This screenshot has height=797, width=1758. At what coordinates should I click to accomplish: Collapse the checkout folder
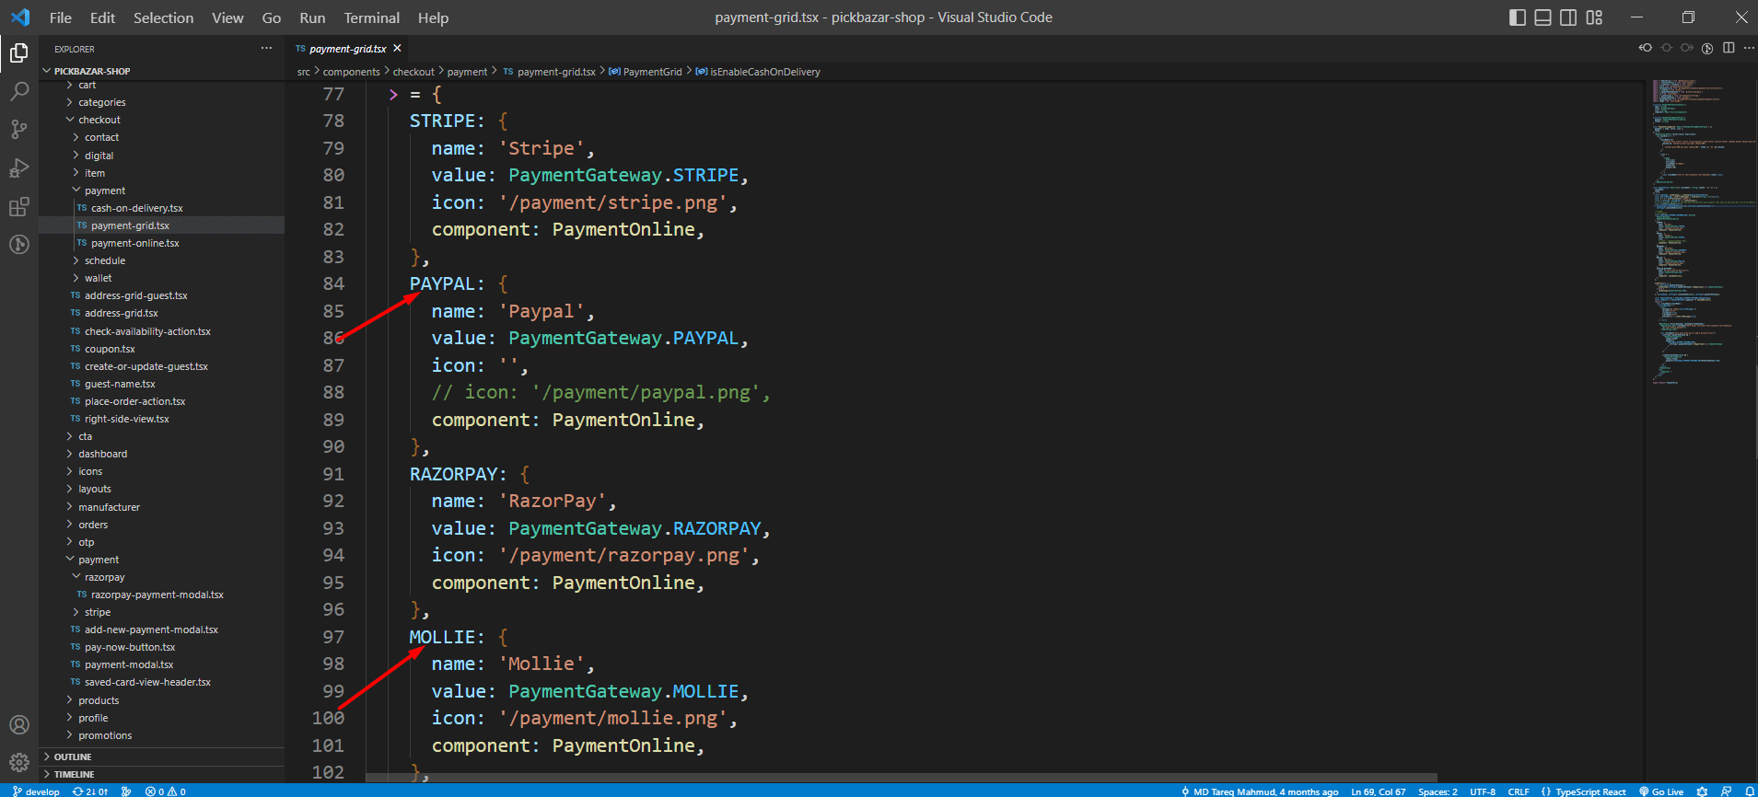pyautogui.click(x=99, y=120)
